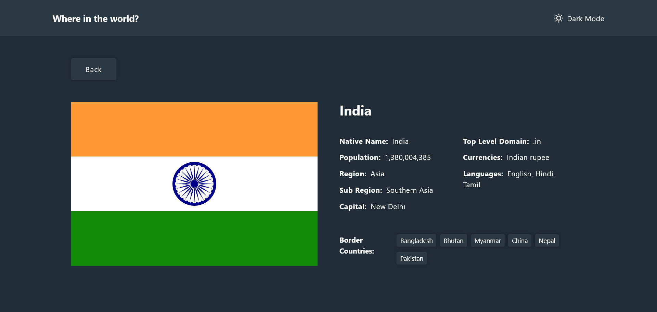Go back using the Back button
657x312 pixels.
(x=94, y=69)
